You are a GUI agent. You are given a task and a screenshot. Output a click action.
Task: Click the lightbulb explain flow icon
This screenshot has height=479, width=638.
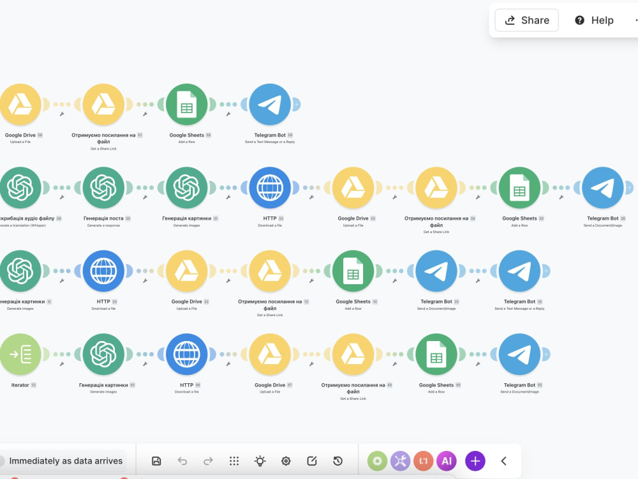pos(260,460)
